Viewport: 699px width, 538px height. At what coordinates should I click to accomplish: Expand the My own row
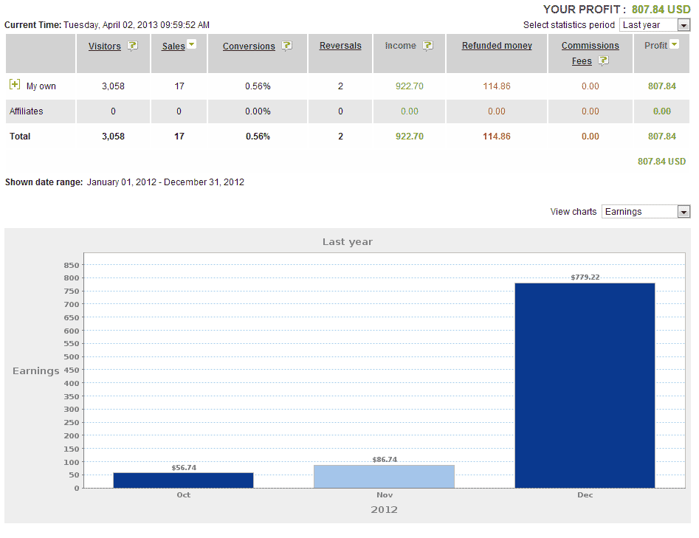15,86
